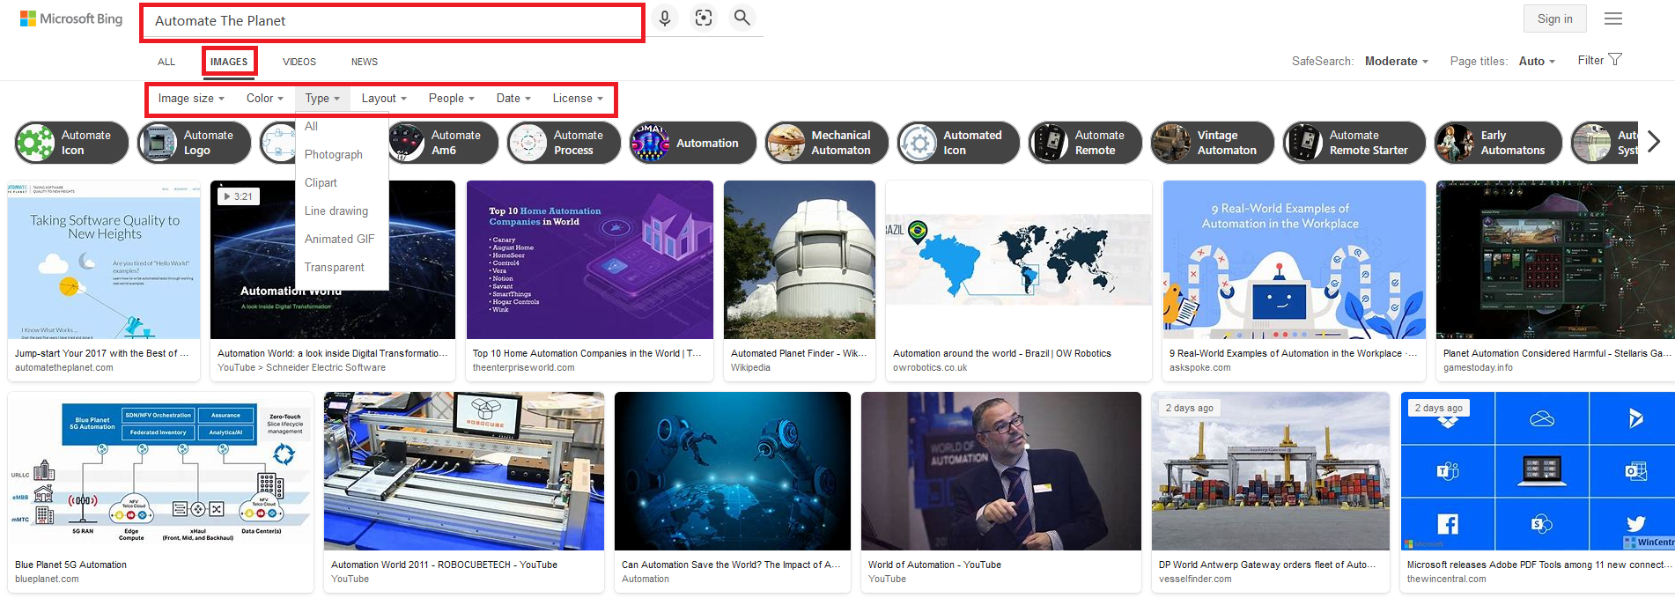Open the ROBOCUBETECH Automation World 2011 image
The width and height of the screenshot is (1675, 598).
coord(464,471)
